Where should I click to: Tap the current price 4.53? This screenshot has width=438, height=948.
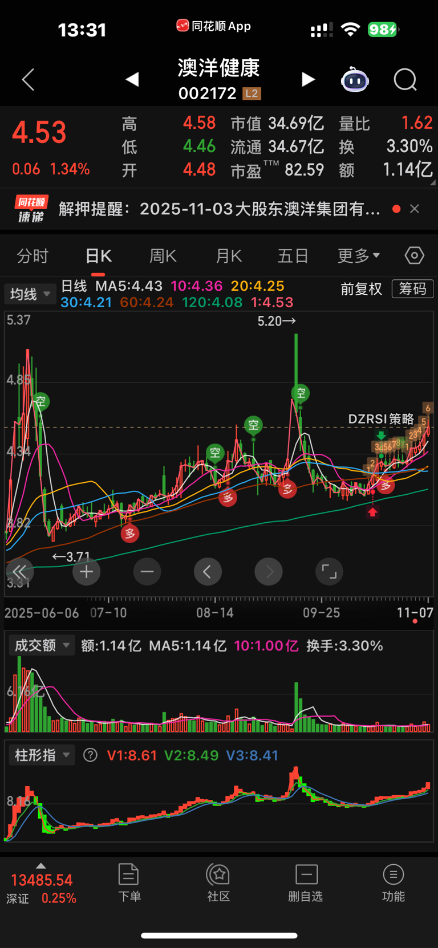(39, 132)
